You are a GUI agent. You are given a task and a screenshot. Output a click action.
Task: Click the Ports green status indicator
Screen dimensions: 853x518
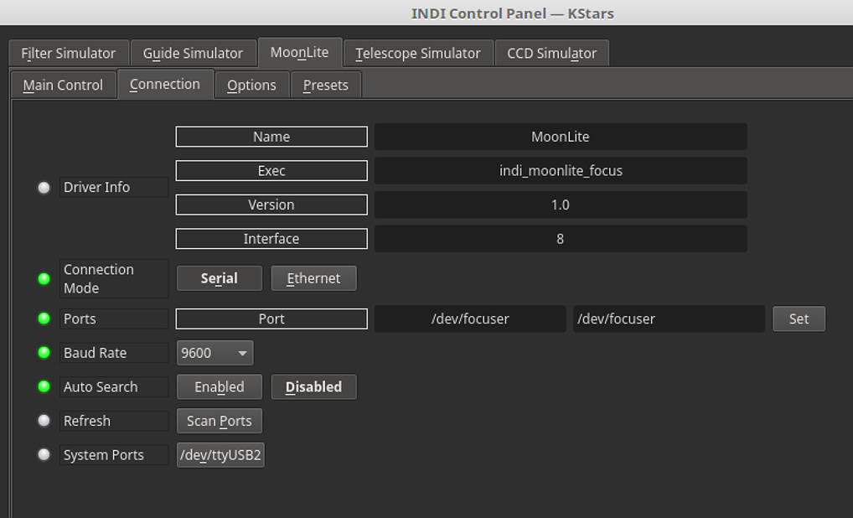click(x=44, y=319)
